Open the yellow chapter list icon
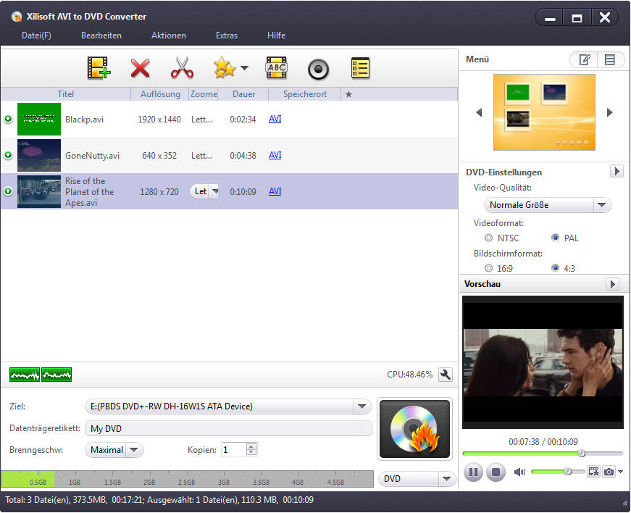Image resolution: width=631 pixels, height=513 pixels. pos(360,68)
